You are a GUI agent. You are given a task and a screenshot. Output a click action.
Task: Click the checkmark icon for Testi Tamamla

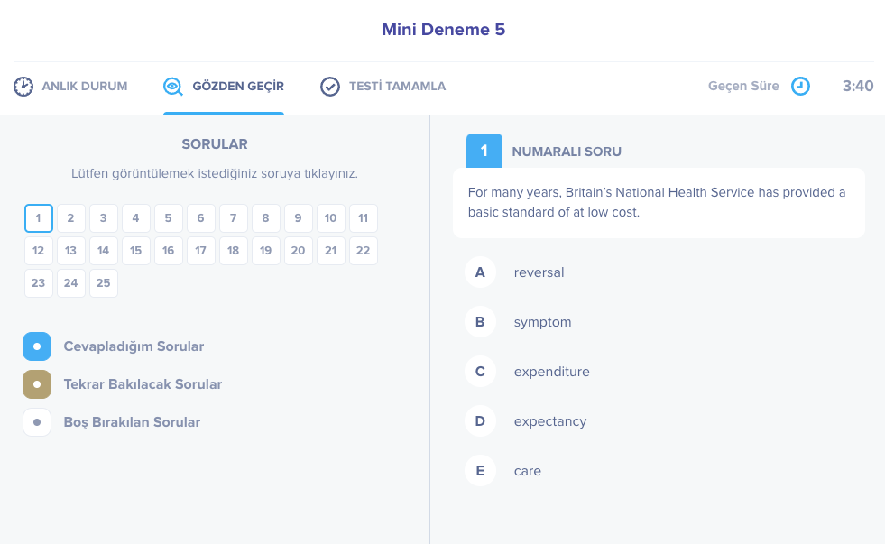(330, 87)
